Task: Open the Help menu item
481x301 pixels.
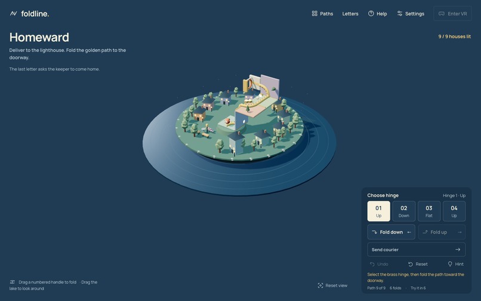Action: tap(378, 14)
